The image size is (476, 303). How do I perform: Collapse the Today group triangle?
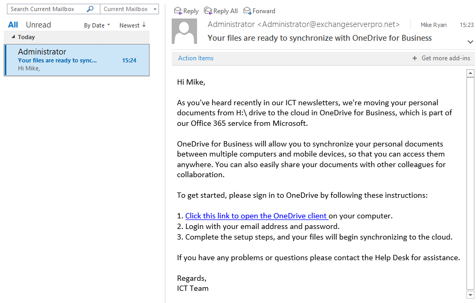point(13,37)
